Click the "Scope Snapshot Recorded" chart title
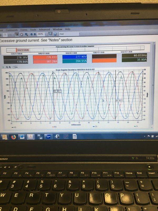 coord(75,70)
